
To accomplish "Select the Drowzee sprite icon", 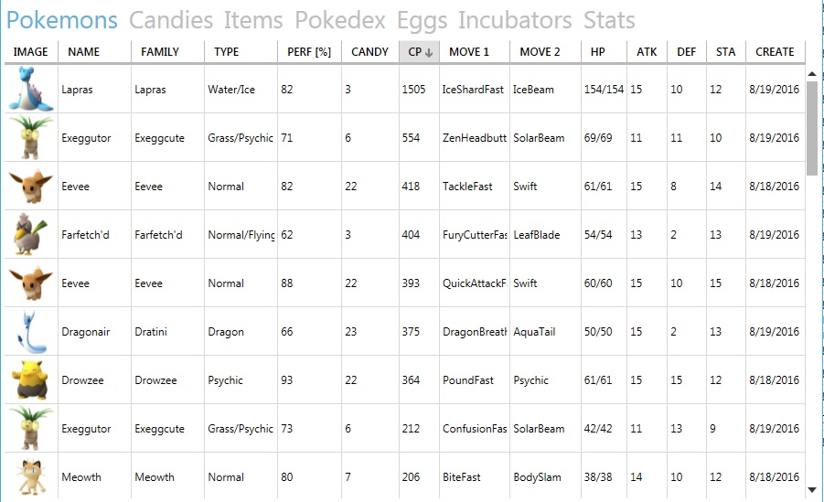I will [x=31, y=380].
